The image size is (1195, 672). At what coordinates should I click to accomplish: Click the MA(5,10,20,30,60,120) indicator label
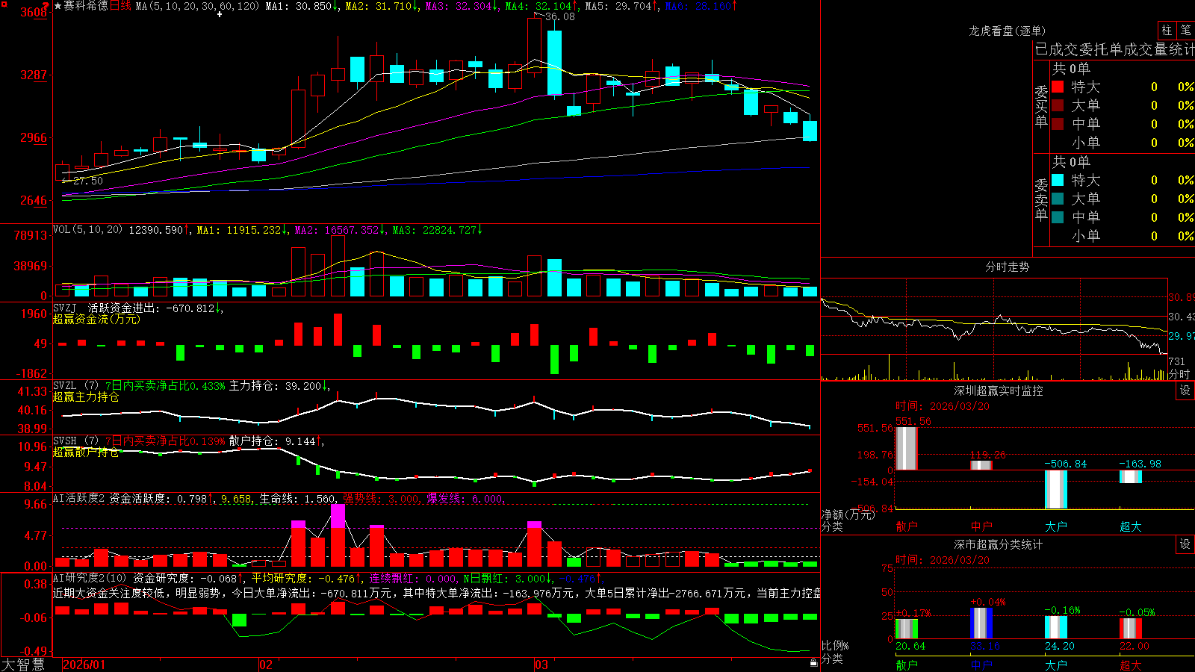(x=197, y=6)
